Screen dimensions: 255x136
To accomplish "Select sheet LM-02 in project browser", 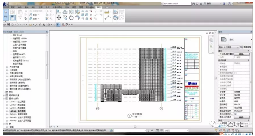I will point(17,105).
